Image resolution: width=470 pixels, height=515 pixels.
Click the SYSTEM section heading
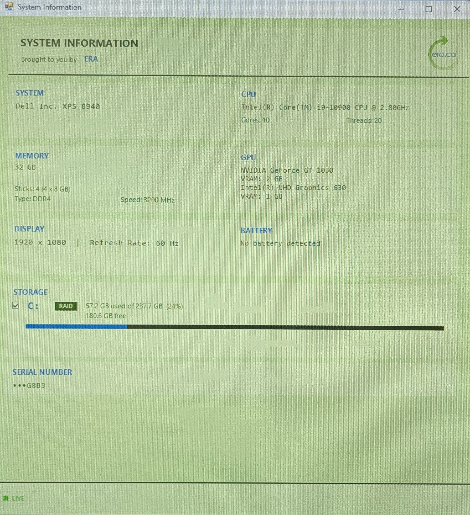(x=29, y=93)
